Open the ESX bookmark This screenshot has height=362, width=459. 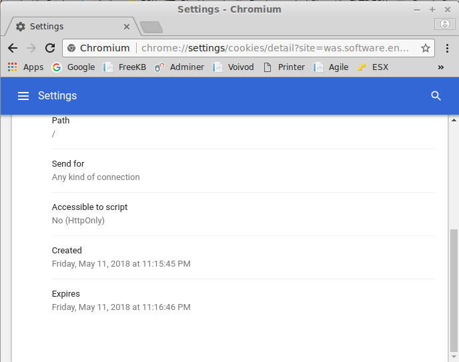[x=373, y=67]
